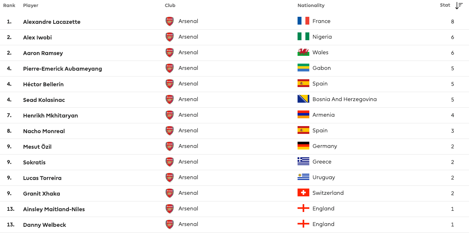Click the Rank column header
The image size is (471, 235).
tap(9, 5)
